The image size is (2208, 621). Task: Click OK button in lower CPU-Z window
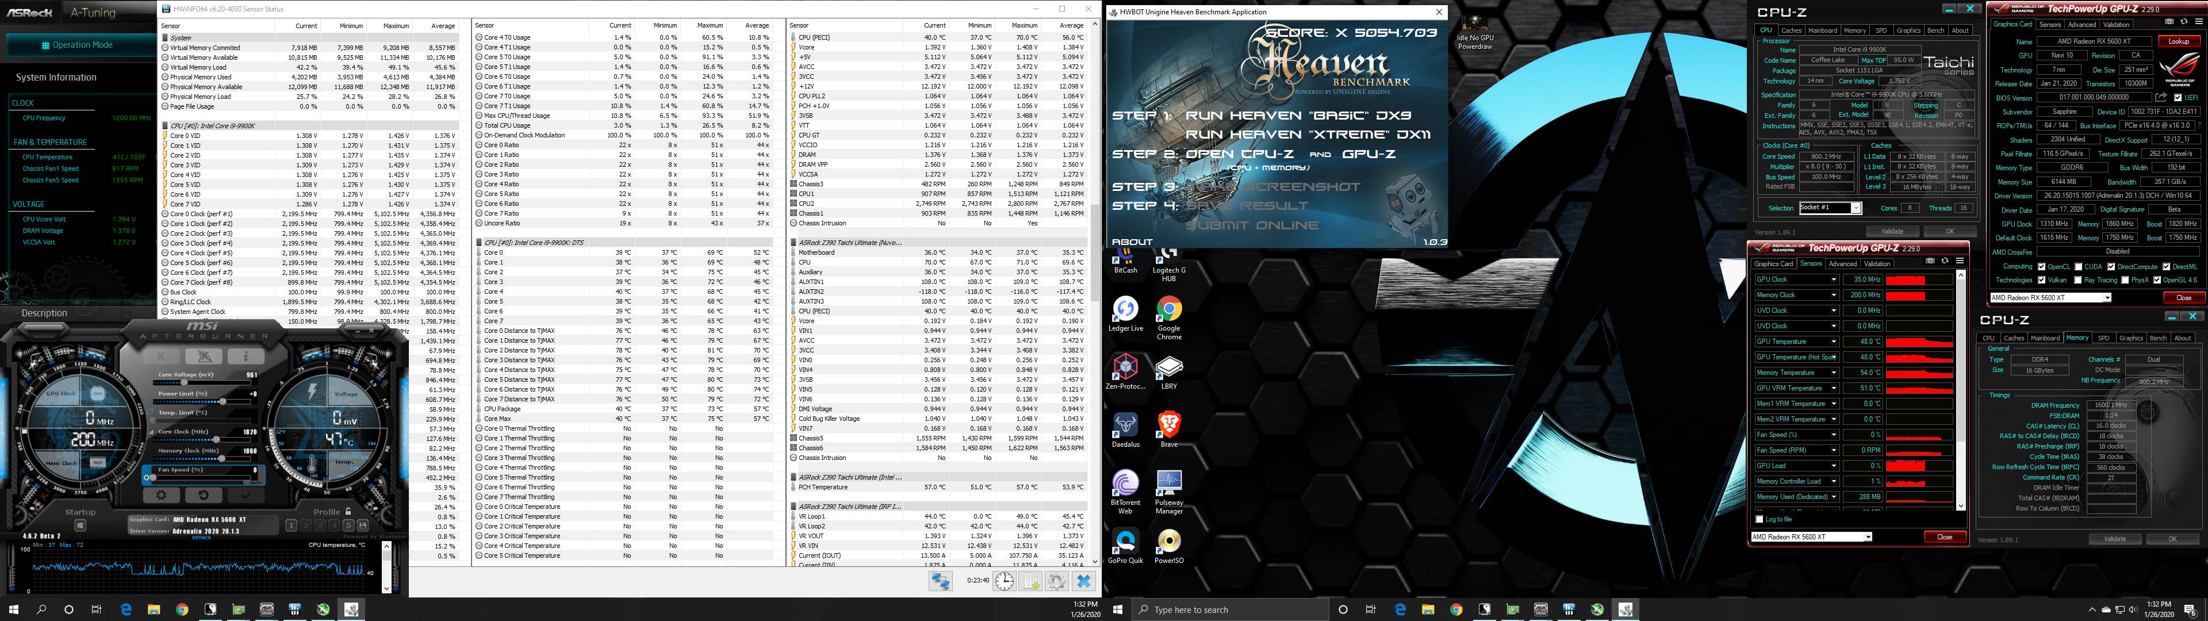2172,539
